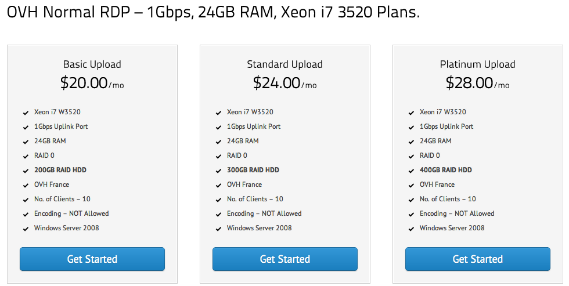Click checkmark next to Standard Encoding NOT Allowed

tap(218, 214)
